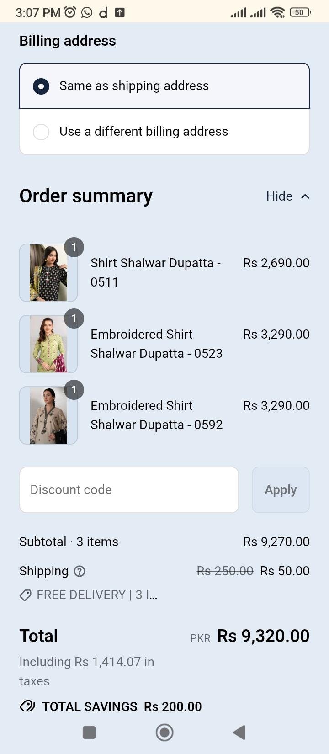Tap the free delivery tag icon
Screen dimensions: 329x754
[26, 595]
